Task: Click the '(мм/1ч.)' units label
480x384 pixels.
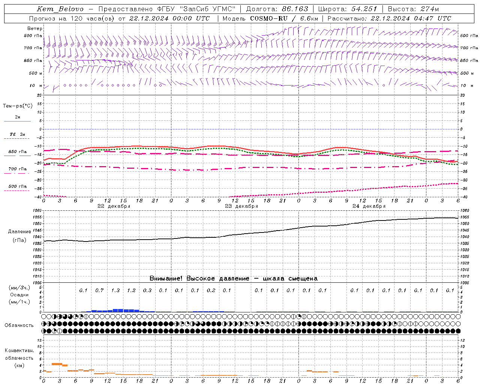Action: tap(19, 302)
